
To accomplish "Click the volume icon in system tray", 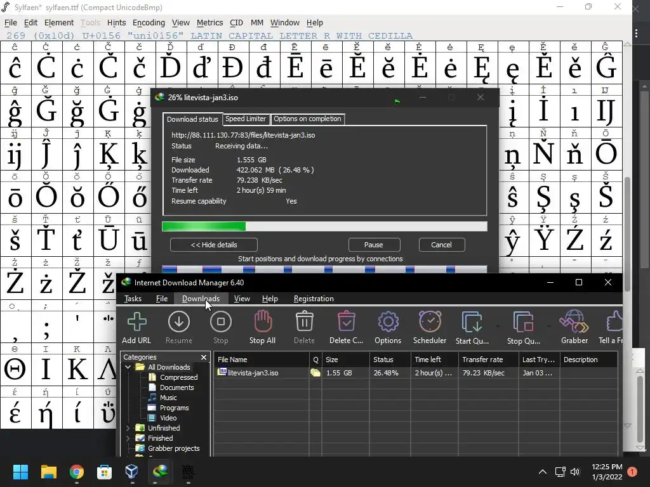I will tap(575, 472).
